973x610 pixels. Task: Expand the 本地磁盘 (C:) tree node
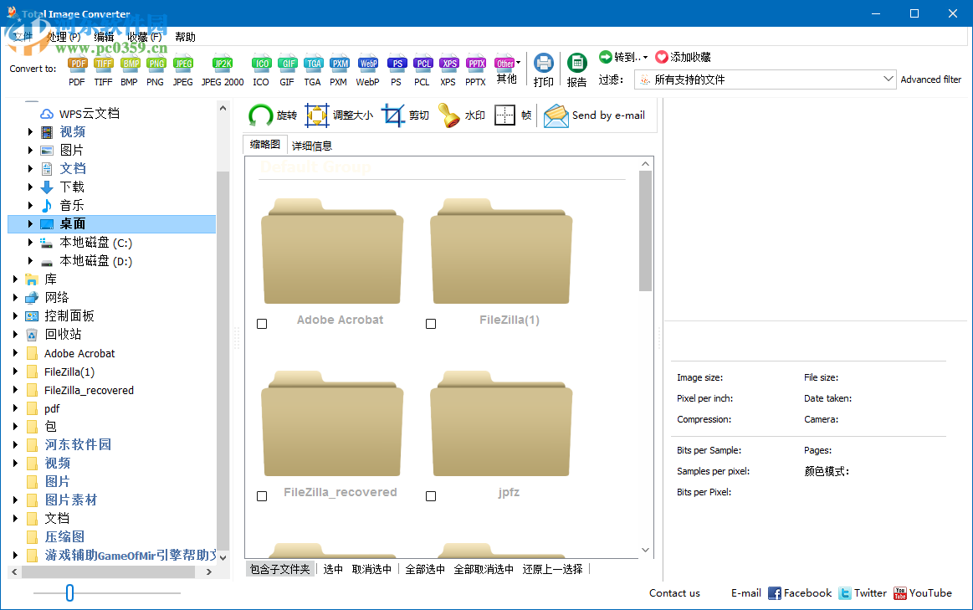31,243
